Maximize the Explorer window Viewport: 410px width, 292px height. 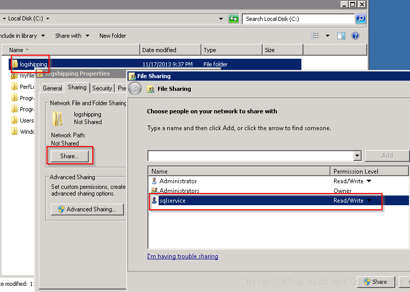click(353, 5)
